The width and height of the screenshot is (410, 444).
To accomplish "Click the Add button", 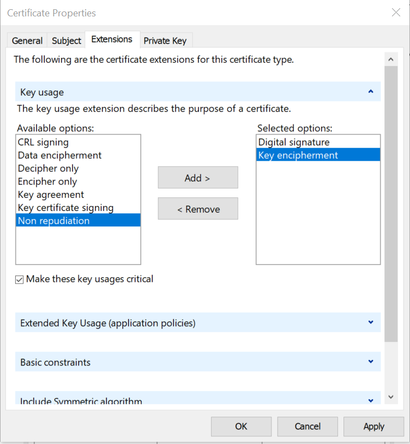I will coord(198,177).
